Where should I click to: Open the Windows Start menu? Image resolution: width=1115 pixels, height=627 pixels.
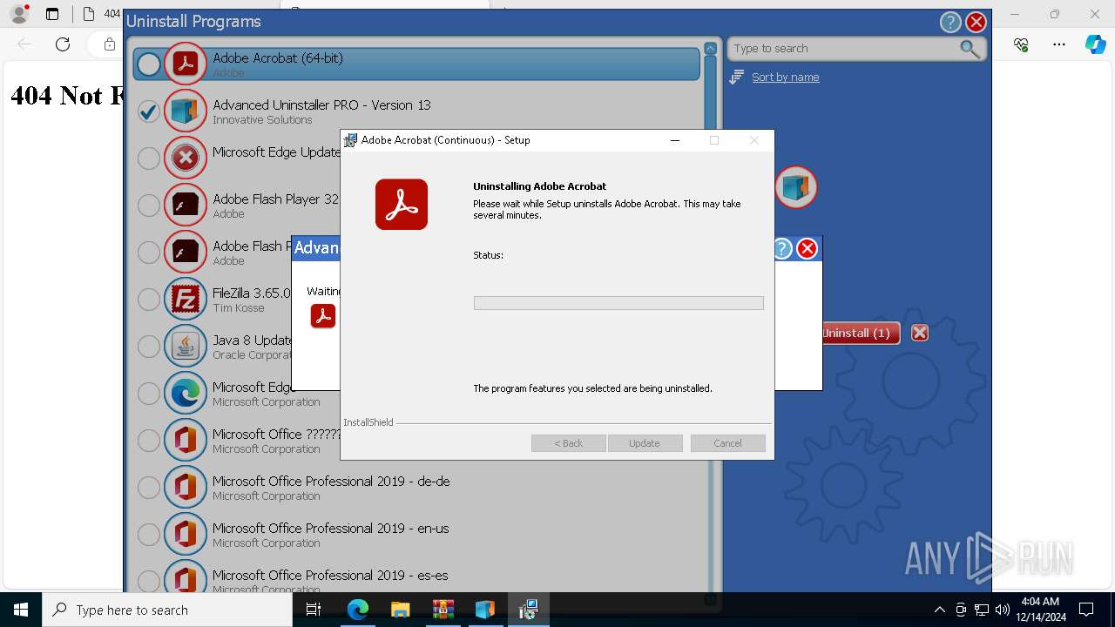coord(21,610)
